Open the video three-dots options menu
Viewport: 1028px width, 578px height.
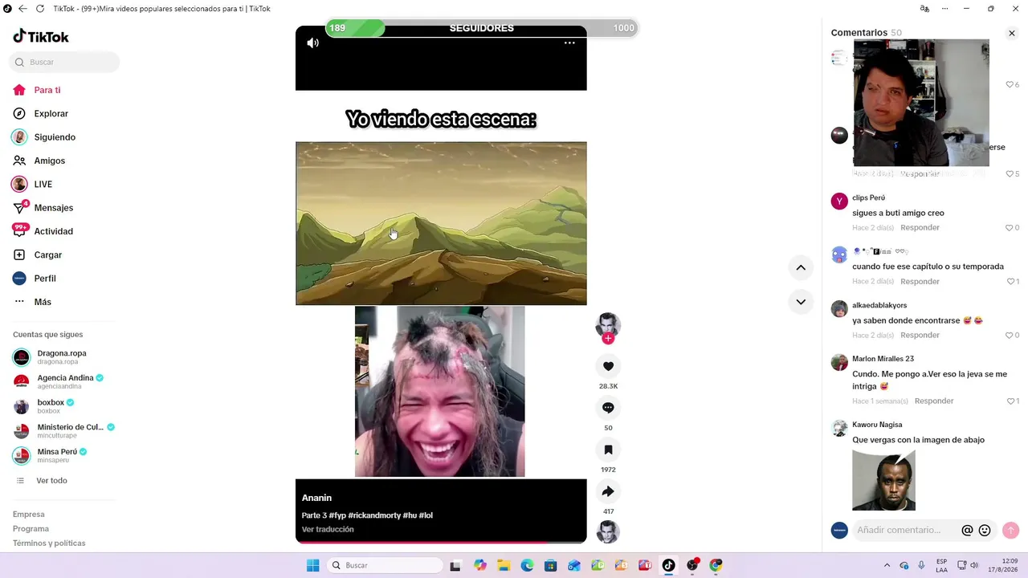pyautogui.click(x=569, y=43)
